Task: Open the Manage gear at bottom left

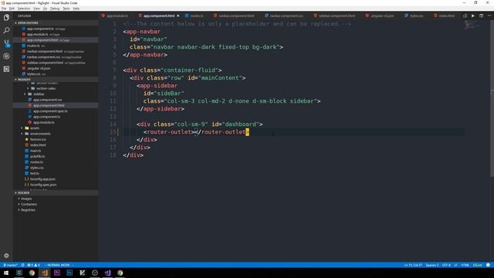Action: [6, 256]
